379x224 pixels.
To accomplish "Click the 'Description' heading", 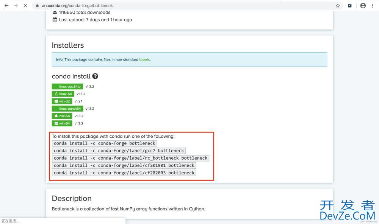I will coord(72,198).
